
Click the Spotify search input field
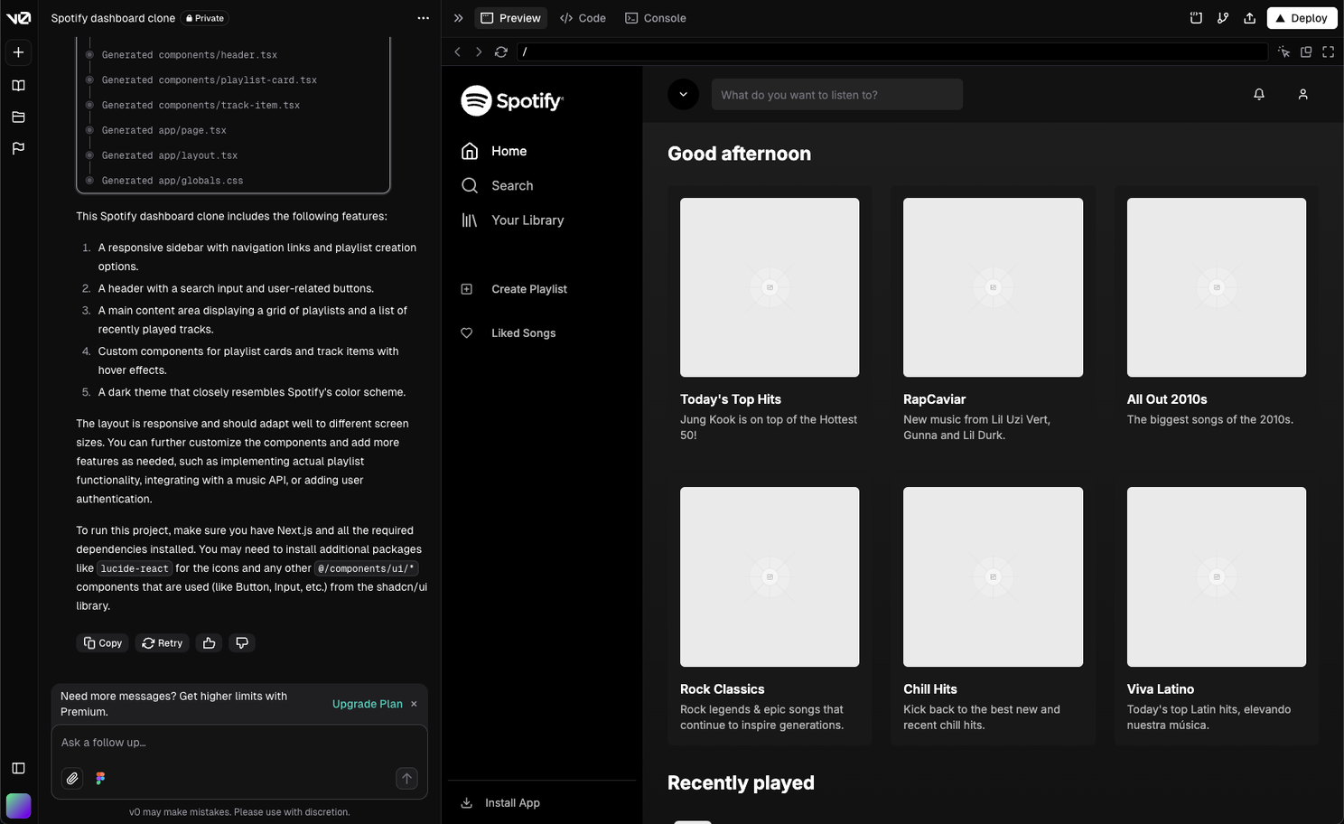pos(836,95)
